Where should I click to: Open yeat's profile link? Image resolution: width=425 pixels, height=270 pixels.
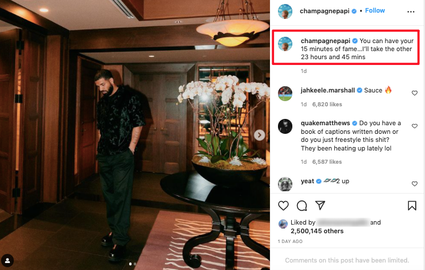[x=307, y=182]
